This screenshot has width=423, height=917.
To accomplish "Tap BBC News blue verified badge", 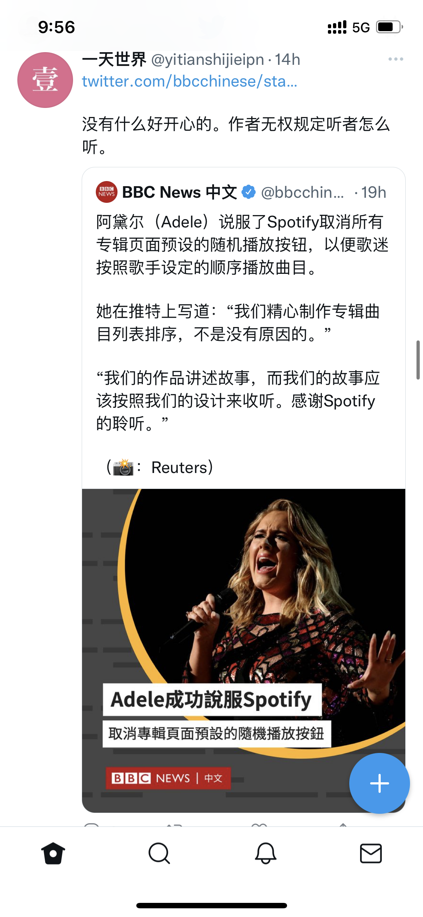I will 249,192.
